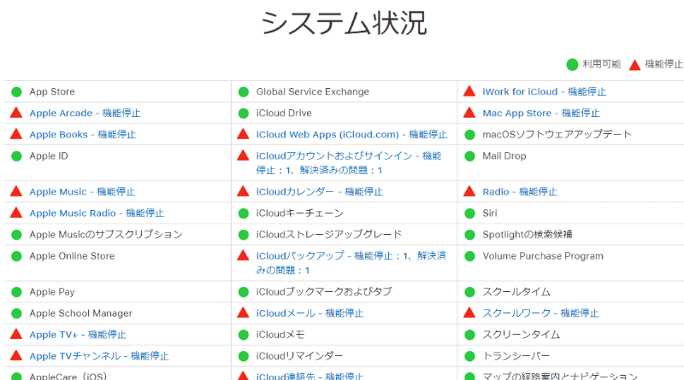Click the red triangle beside Apple Arcade
Image resolution: width=684 pixels, height=380 pixels.
16,113
